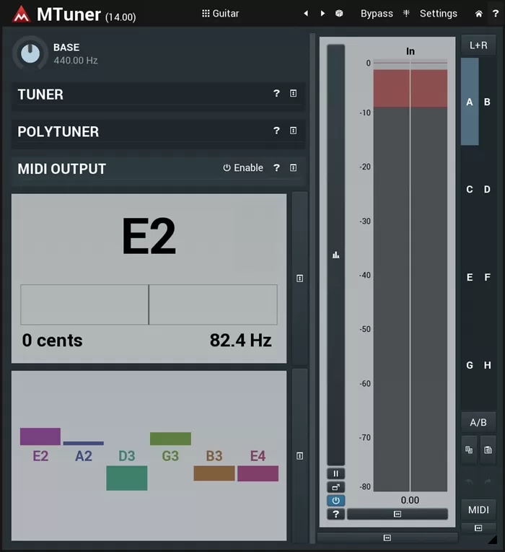
Task: Select preset slot A
Action: pos(470,102)
